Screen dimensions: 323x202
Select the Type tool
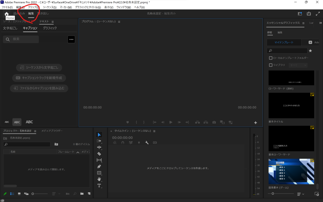point(99,186)
